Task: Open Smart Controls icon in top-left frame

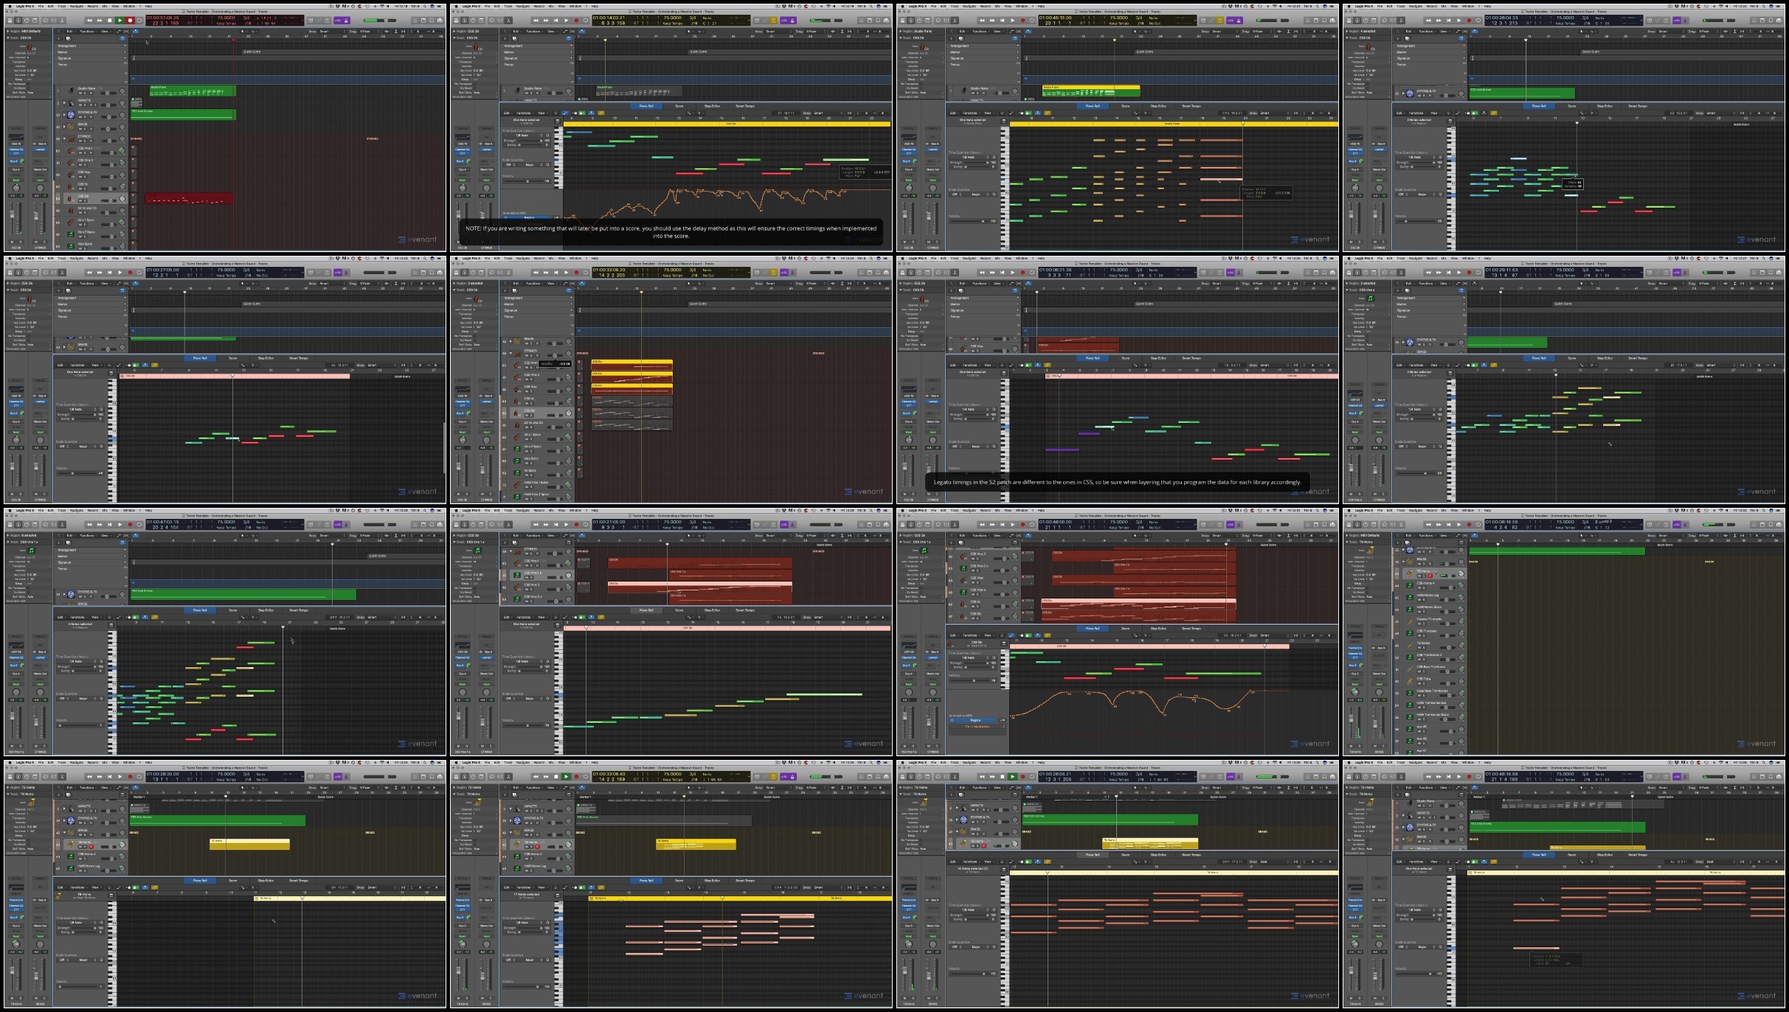Action: (x=45, y=20)
